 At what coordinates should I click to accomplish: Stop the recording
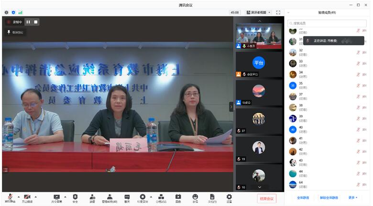tap(35, 22)
